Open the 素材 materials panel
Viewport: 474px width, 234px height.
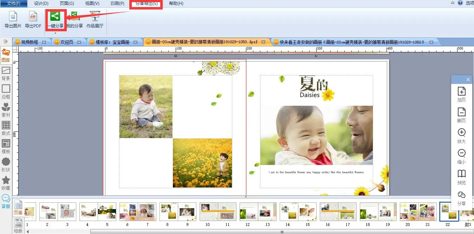coord(6,110)
